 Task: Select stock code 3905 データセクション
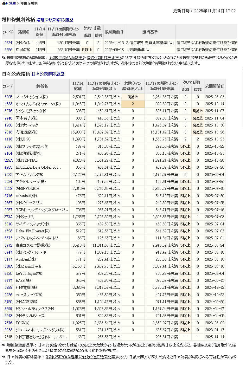[8, 97]
